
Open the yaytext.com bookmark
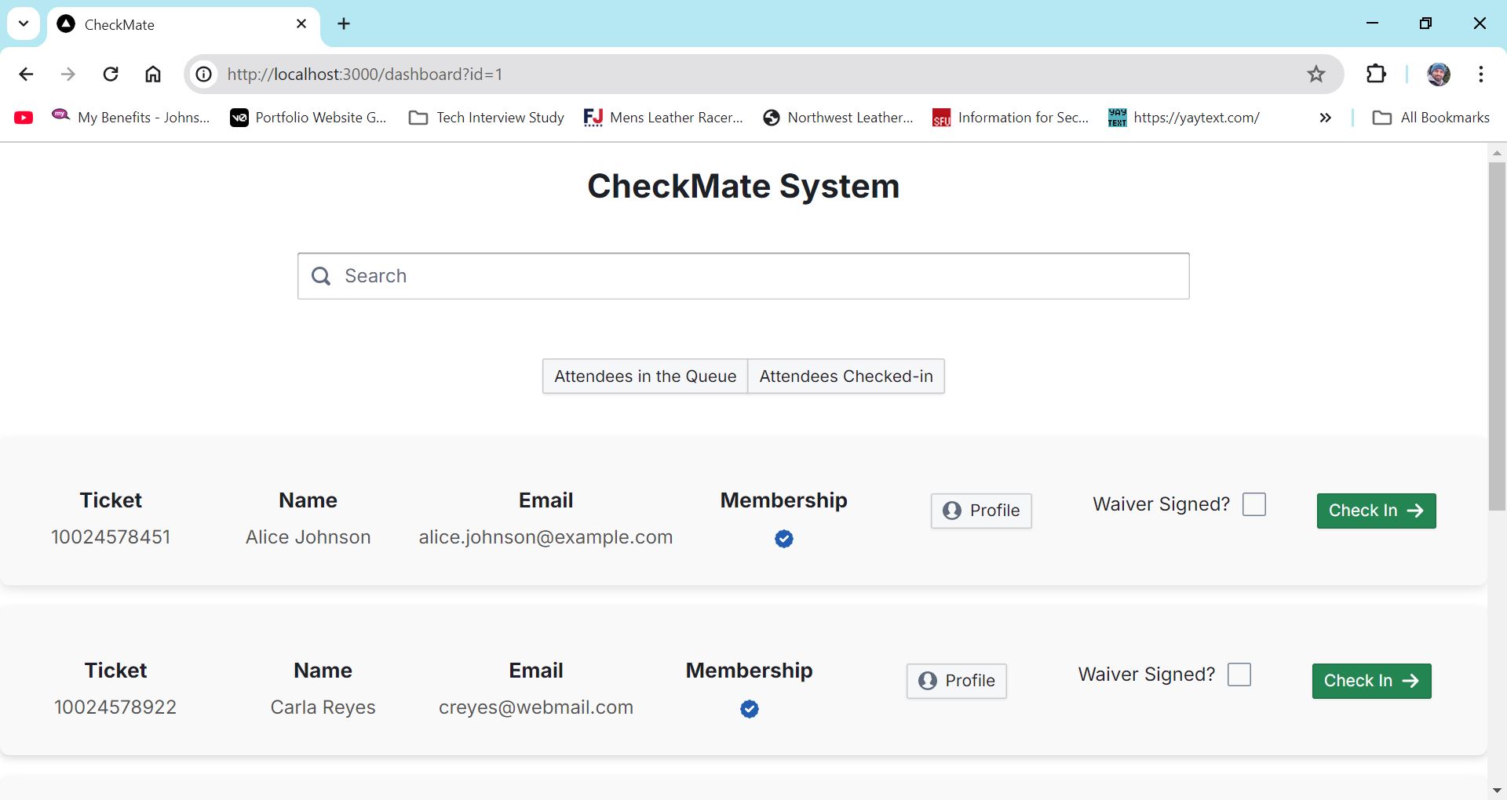click(1184, 118)
